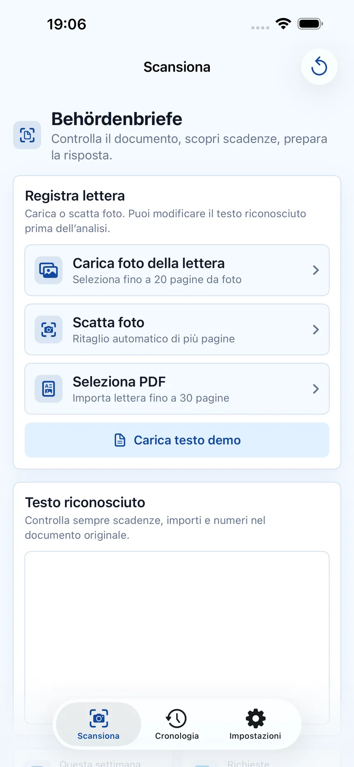Tap the photo gallery icon
The width and height of the screenshot is (354, 767).
[49, 270]
